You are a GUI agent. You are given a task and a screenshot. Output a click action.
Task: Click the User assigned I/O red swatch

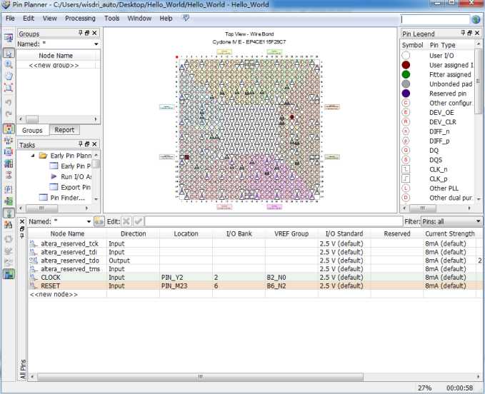[406, 65]
